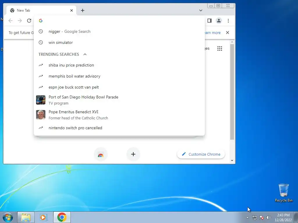The image size is (298, 223).
Task: Click the scrollbar up arrow
Action: coord(232,42)
